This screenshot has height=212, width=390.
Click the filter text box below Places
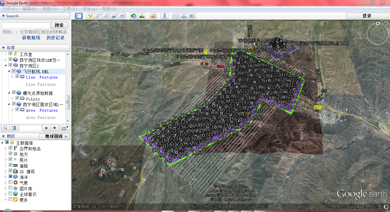tap(30, 128)
